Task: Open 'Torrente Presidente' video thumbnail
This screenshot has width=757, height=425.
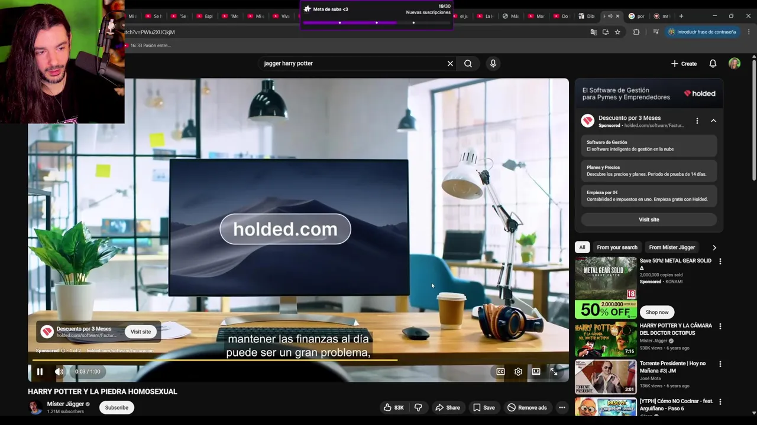Action: pos(606,377)
